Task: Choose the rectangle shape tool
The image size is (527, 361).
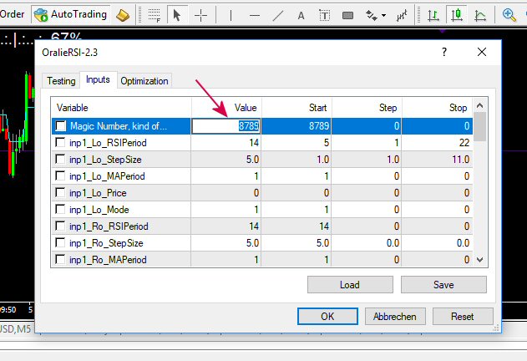Action: coord(347,16)
